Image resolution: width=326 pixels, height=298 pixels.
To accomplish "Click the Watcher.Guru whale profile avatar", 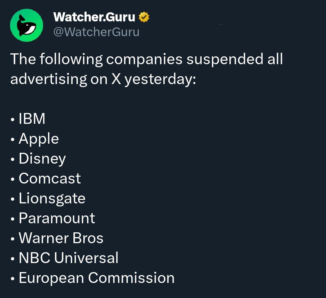I will tap(27, 25).
